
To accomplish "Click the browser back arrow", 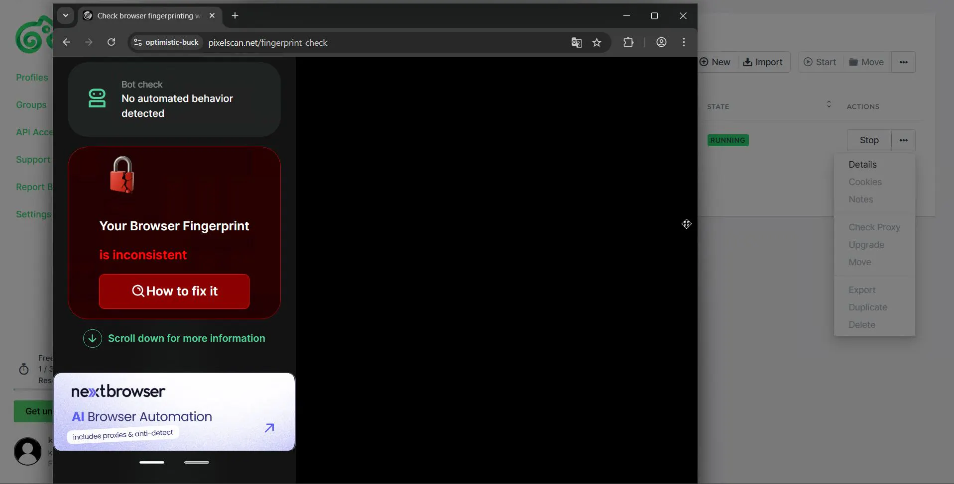I will 66,42.
